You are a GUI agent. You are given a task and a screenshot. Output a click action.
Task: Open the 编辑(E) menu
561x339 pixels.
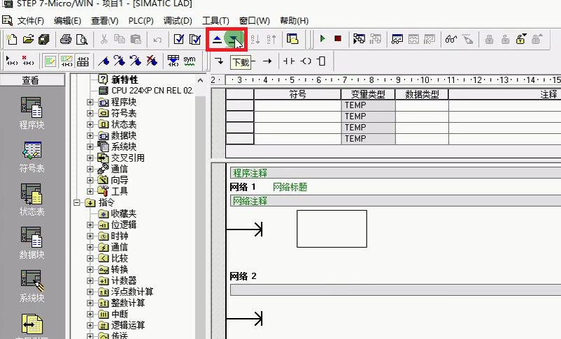(x=68, y=21)
